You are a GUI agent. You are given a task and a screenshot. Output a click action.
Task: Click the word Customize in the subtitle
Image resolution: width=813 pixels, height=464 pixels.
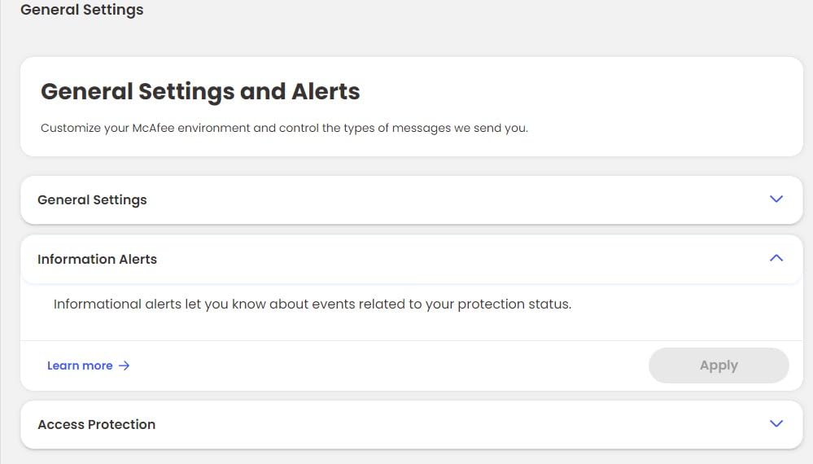[70, 128]
